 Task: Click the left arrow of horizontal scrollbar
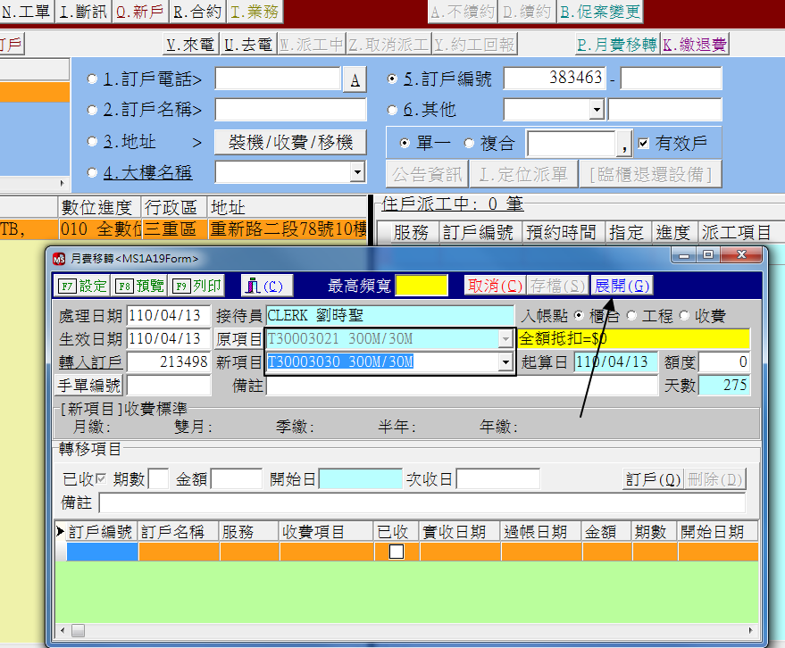pyautogui.click(x=63, y=630)
